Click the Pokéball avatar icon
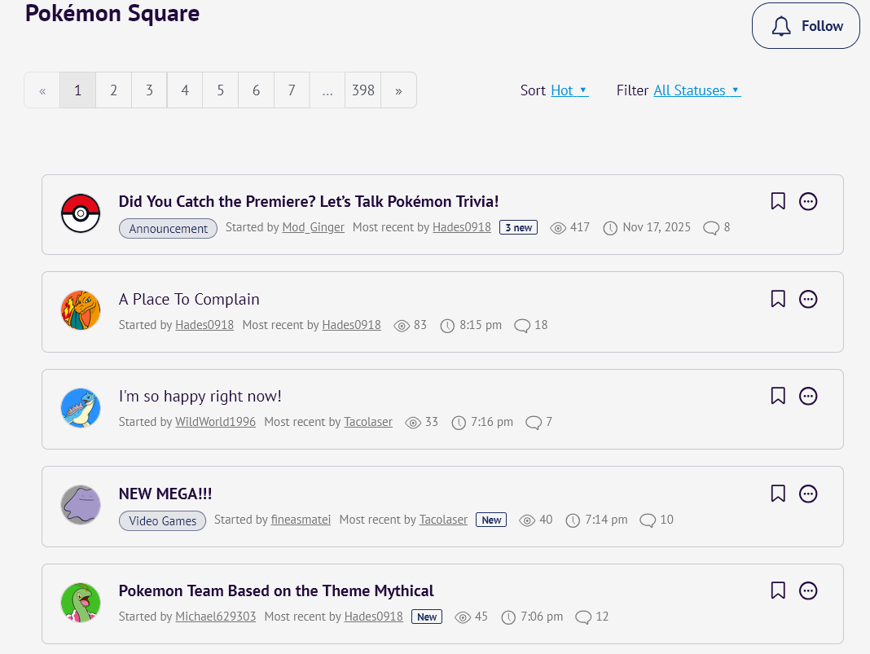Image resolution: width=870 pixels, height=654 pixels. pos(81,213)
